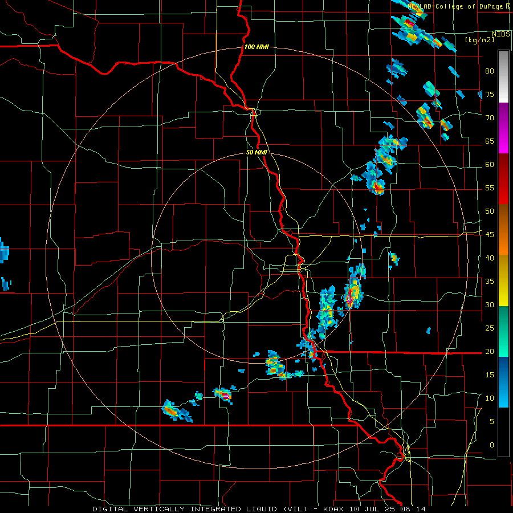Select the 35 value on the scale
513x513 pixels.
490,282
